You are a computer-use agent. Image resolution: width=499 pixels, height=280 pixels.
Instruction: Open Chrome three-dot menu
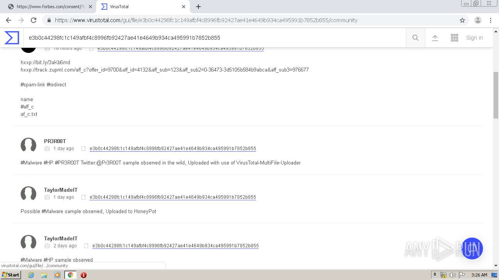pyautogui.click(x=490, y=20)
